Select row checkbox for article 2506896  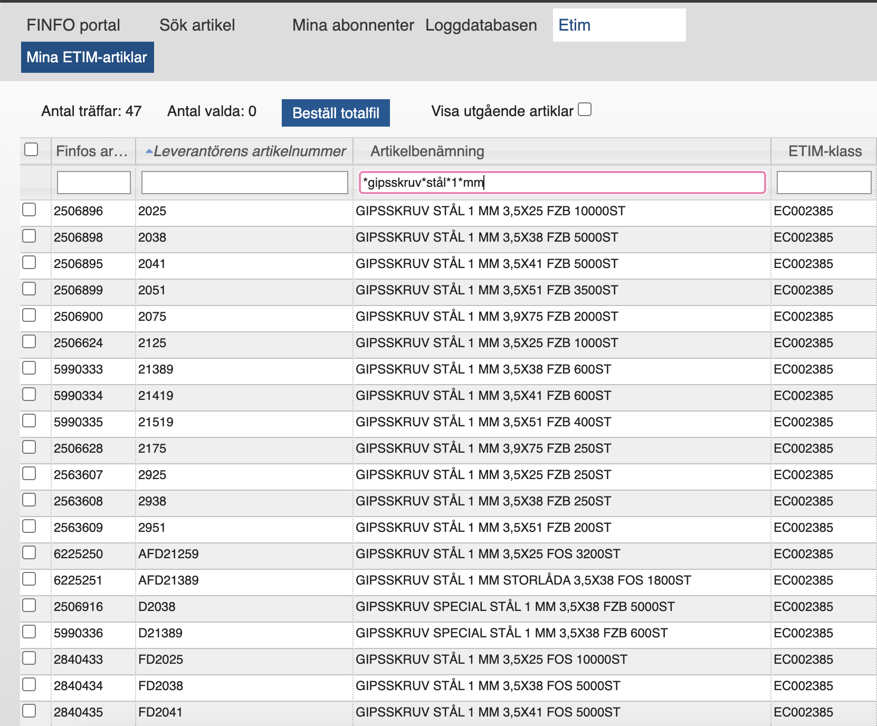(x=30, y=210)
